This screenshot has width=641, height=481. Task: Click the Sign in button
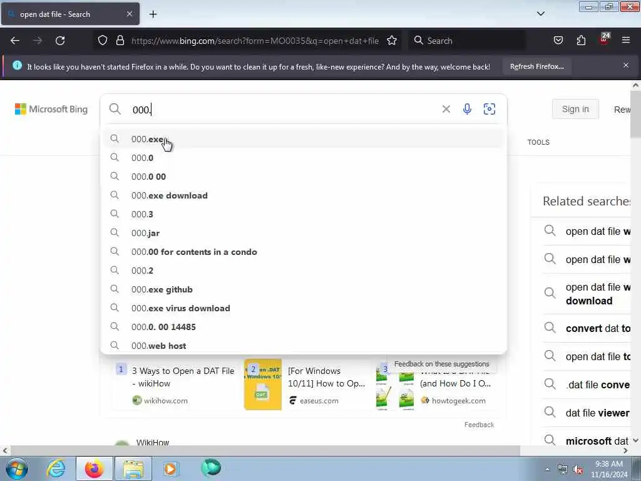point(575,109)
